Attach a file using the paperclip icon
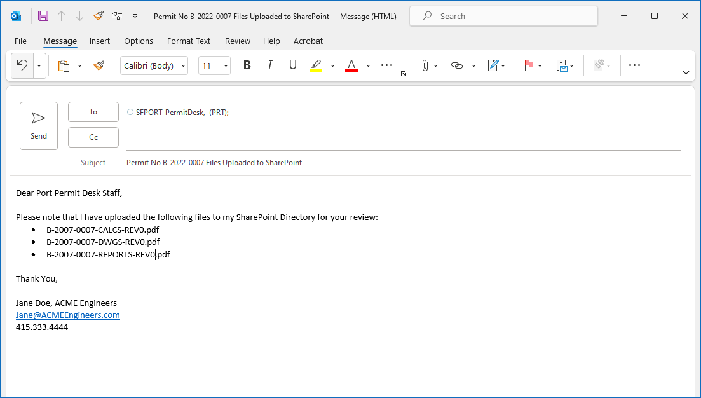Viewport: 701px width, 398px height. click(x=424, y=65)
